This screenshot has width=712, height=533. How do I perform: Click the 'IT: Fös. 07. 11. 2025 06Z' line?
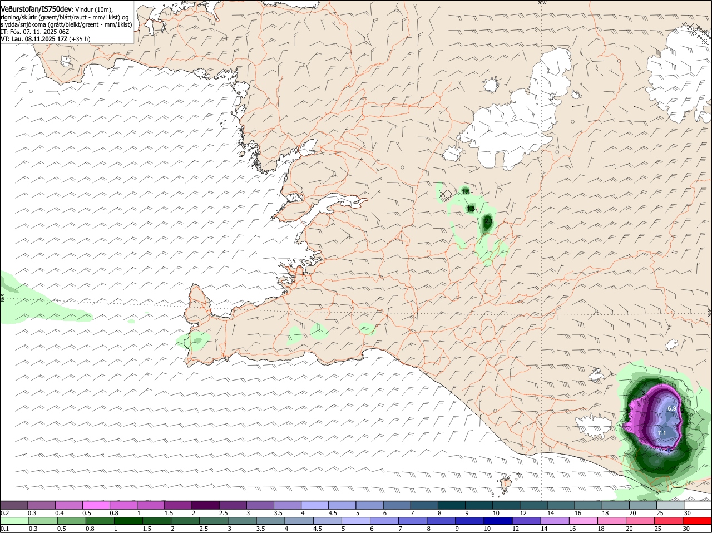coord(35,32)
